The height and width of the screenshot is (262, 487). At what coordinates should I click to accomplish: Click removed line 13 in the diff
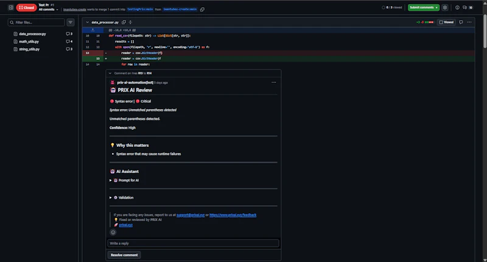(278, 53)
